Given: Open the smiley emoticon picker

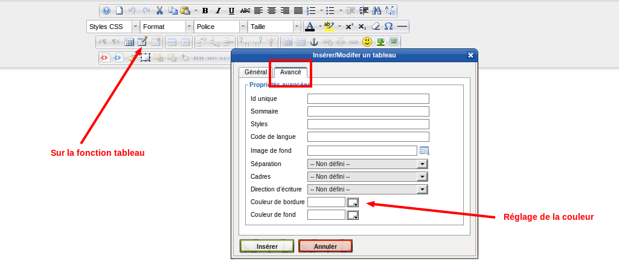Looking at the screenshot, I should pos(367,42).
